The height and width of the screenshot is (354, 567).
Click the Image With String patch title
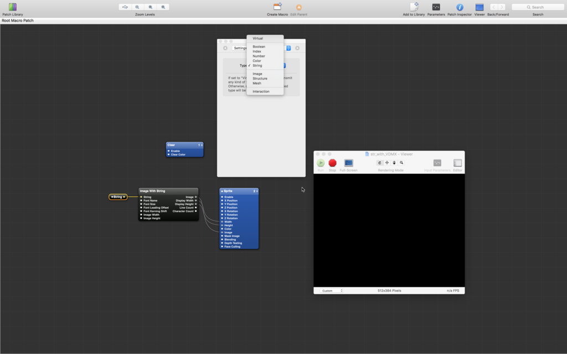pyautogui.click(x=153, y=191)
